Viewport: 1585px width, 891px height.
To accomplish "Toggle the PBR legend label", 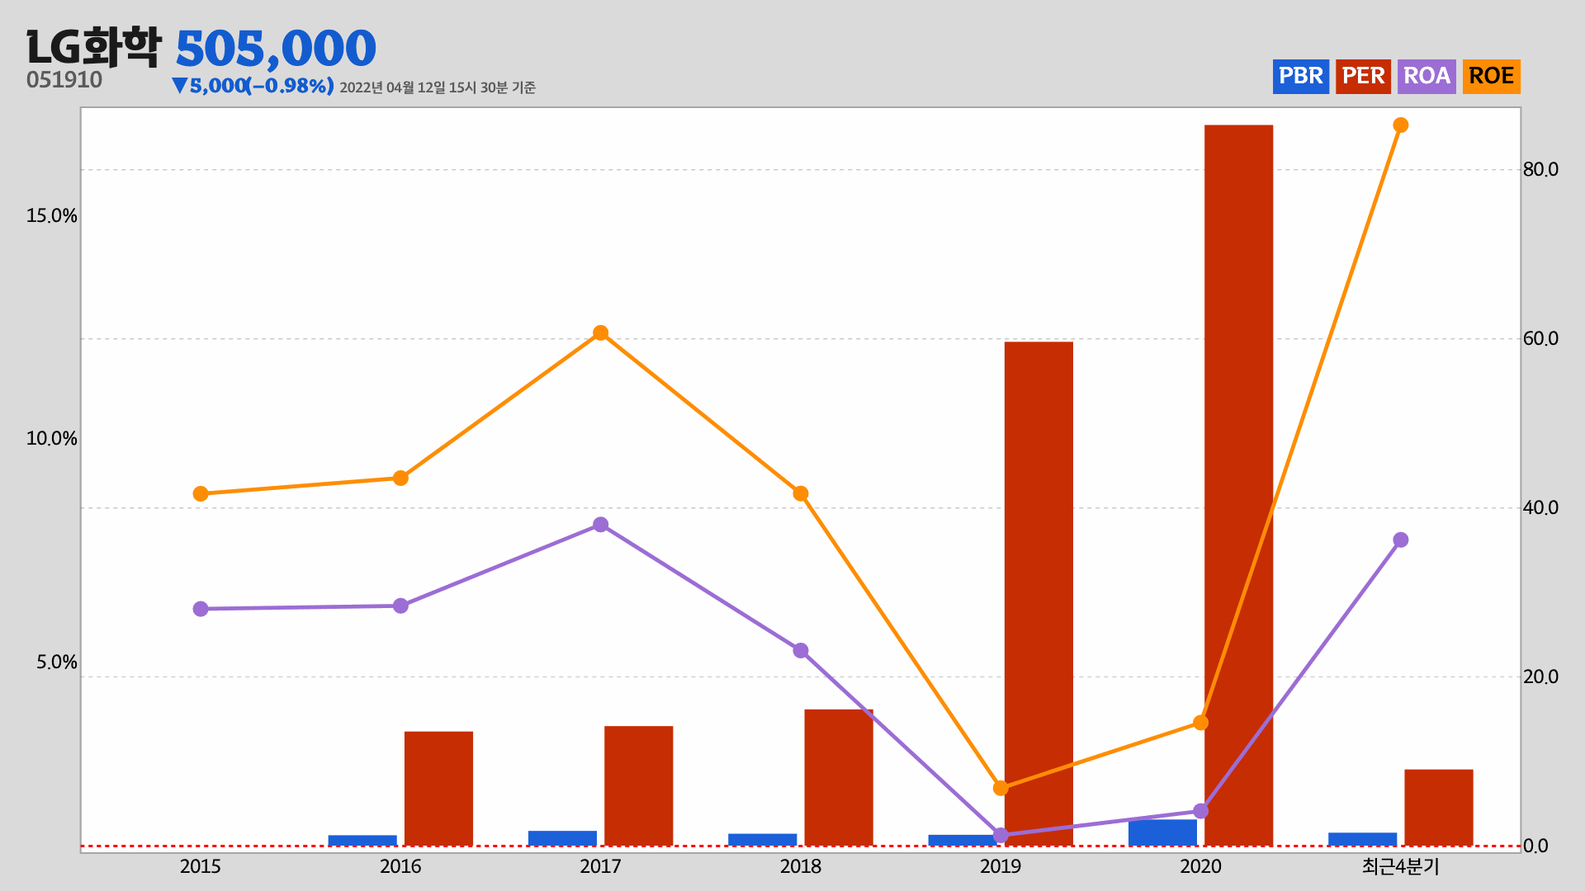I will point(1300,76).
